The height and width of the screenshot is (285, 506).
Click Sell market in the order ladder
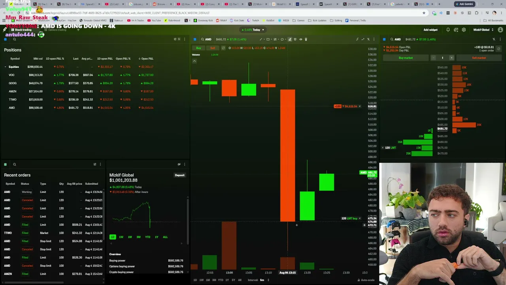479,58
